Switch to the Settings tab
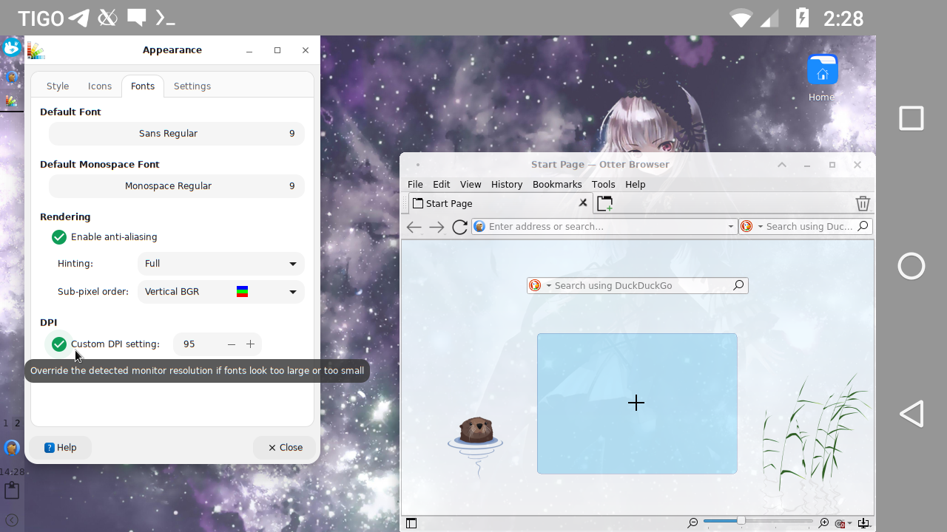Screen dimensions: 947x532 click(192, 86)
